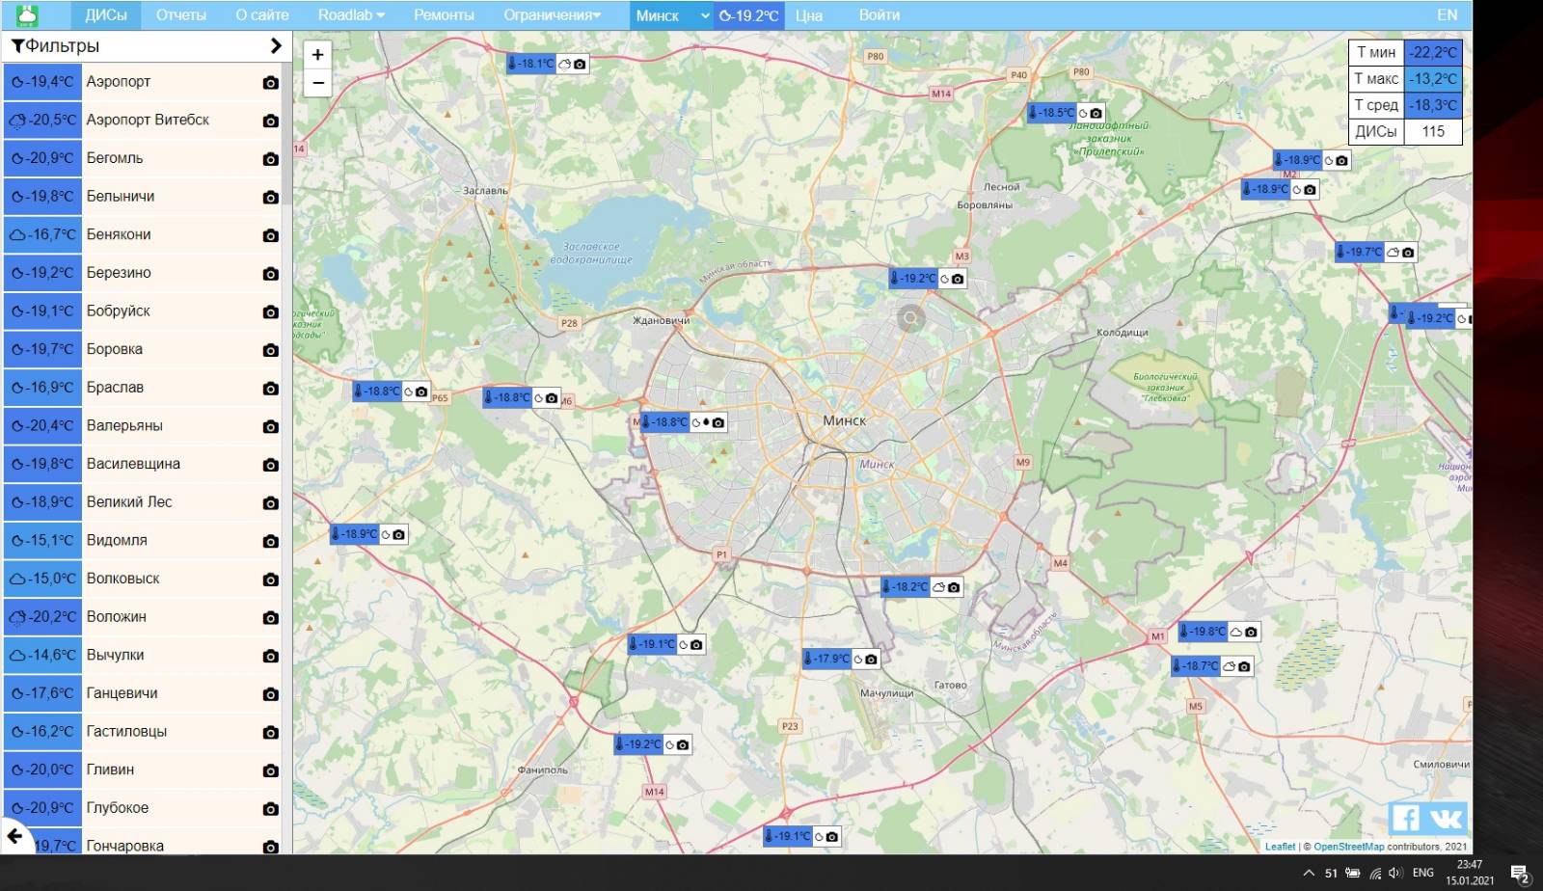Open the VK social icon

click(x=1446, y=819)
